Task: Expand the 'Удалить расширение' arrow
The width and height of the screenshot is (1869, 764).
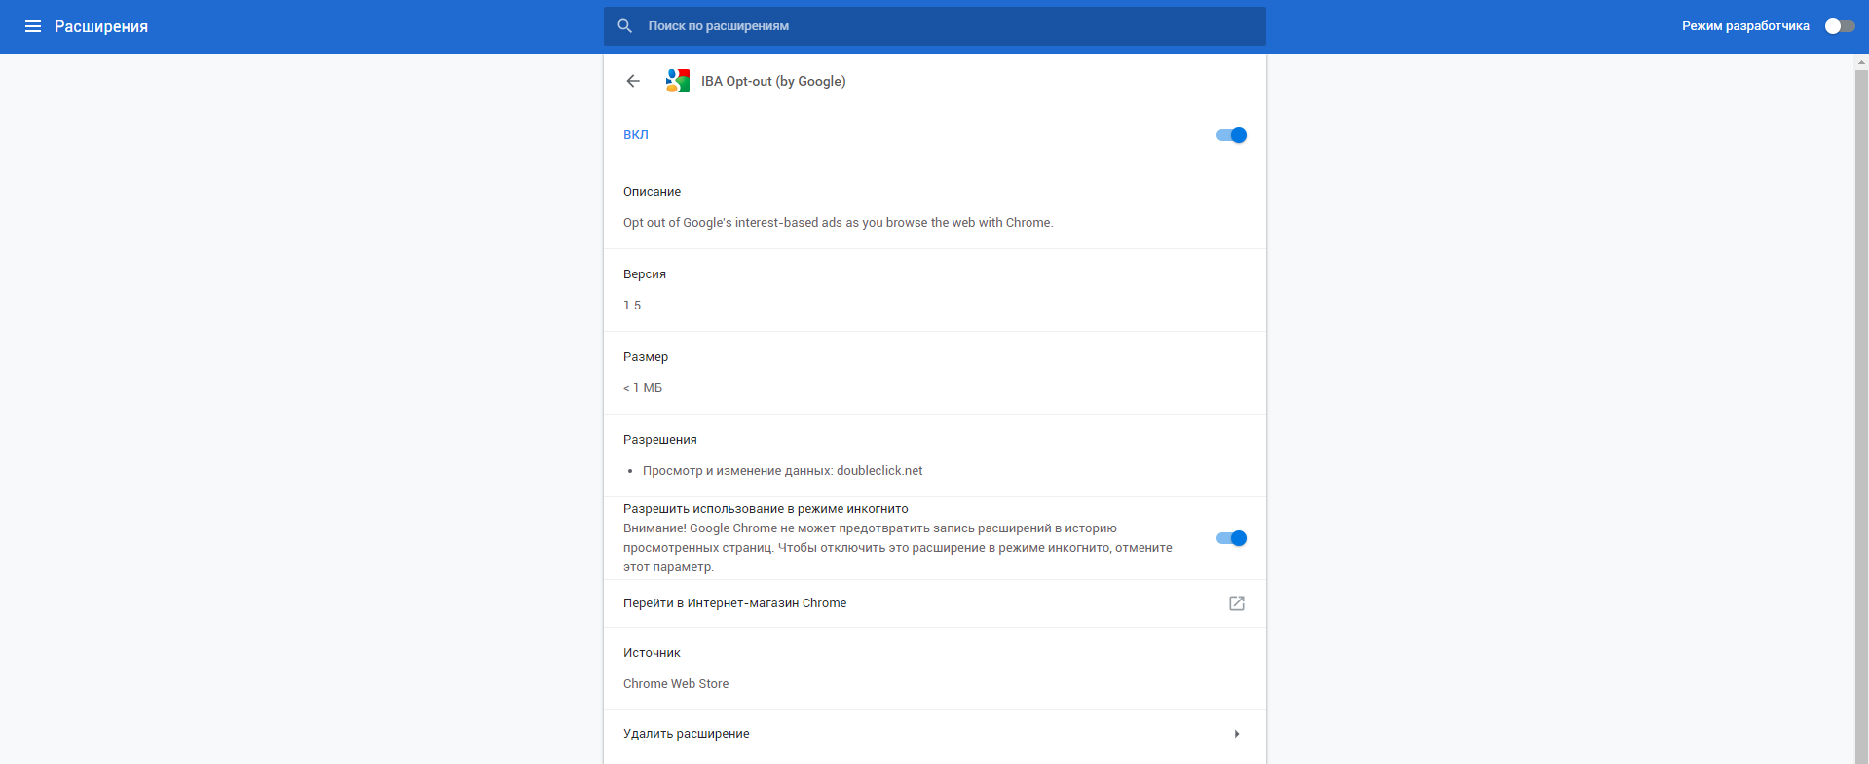Action: (1237, 734)
